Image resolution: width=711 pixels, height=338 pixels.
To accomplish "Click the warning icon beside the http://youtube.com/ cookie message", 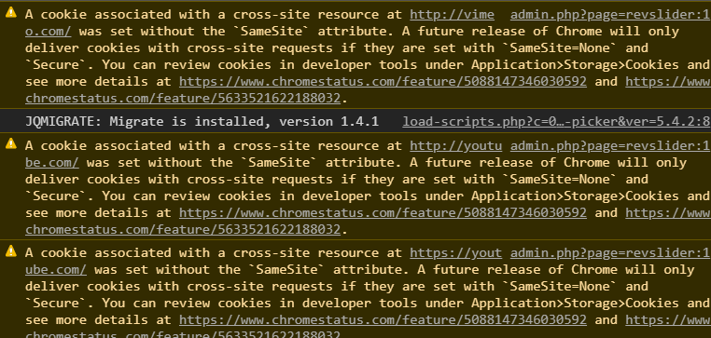I will pyautogui.click(x=11, y=144).
